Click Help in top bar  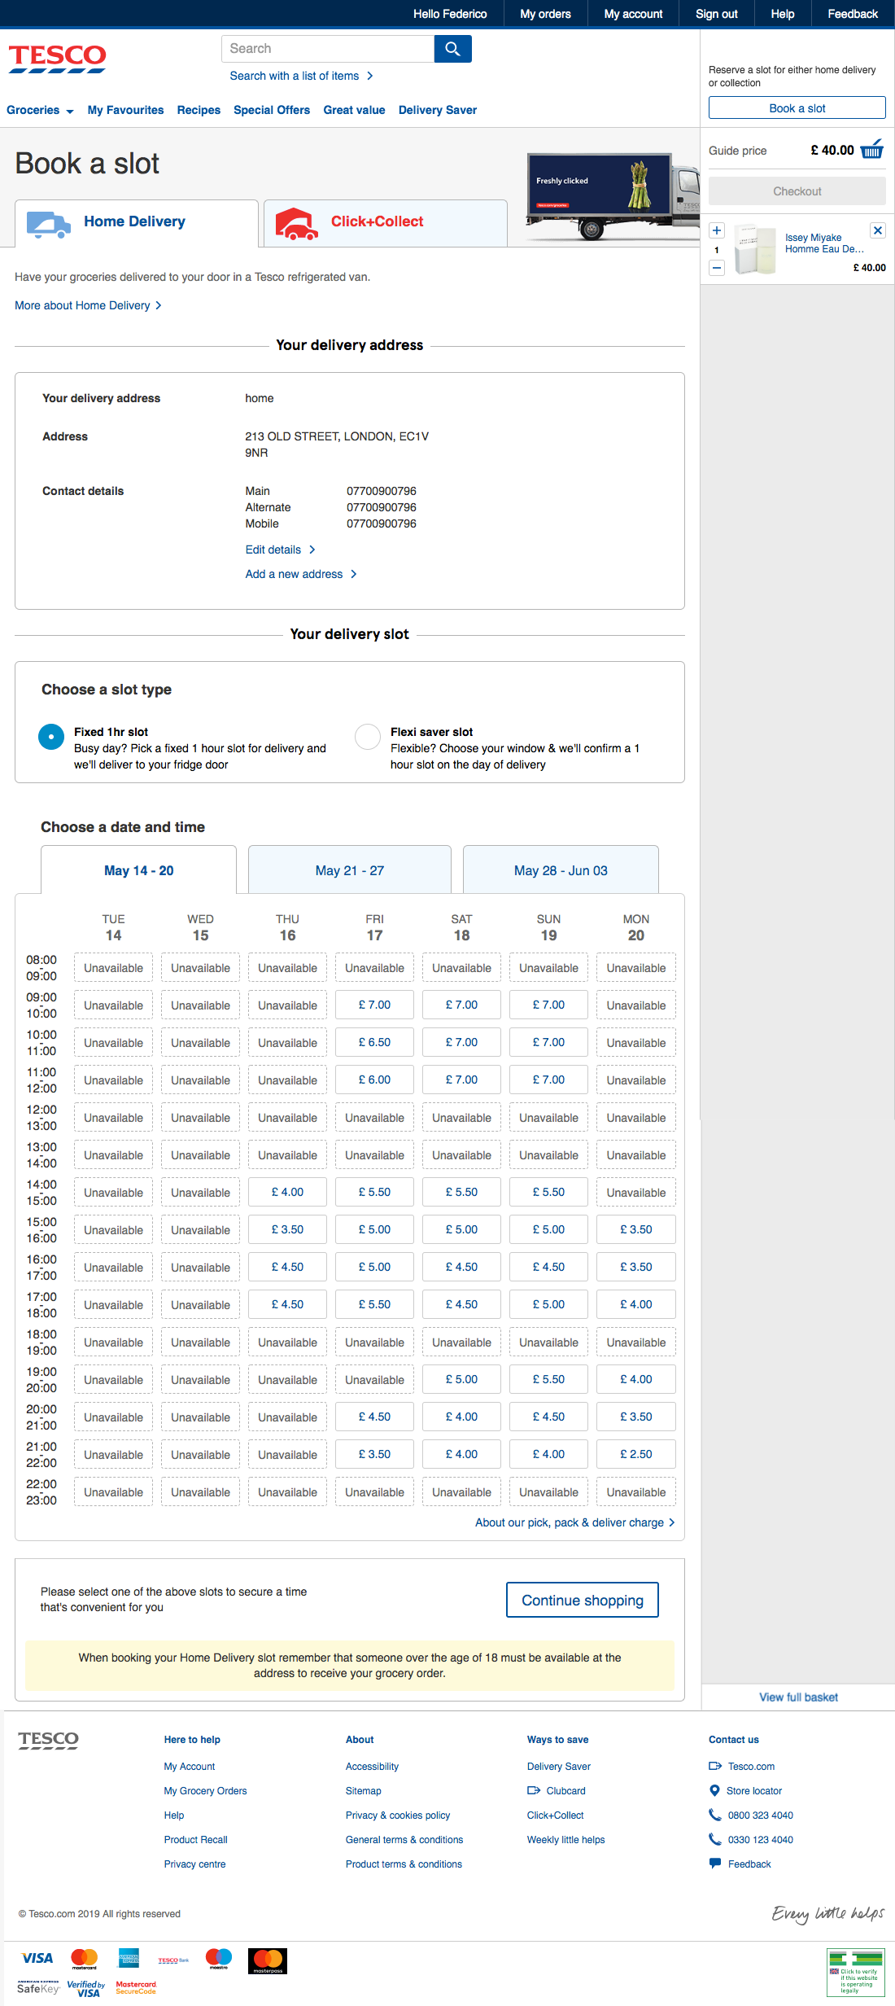(783, 14)
